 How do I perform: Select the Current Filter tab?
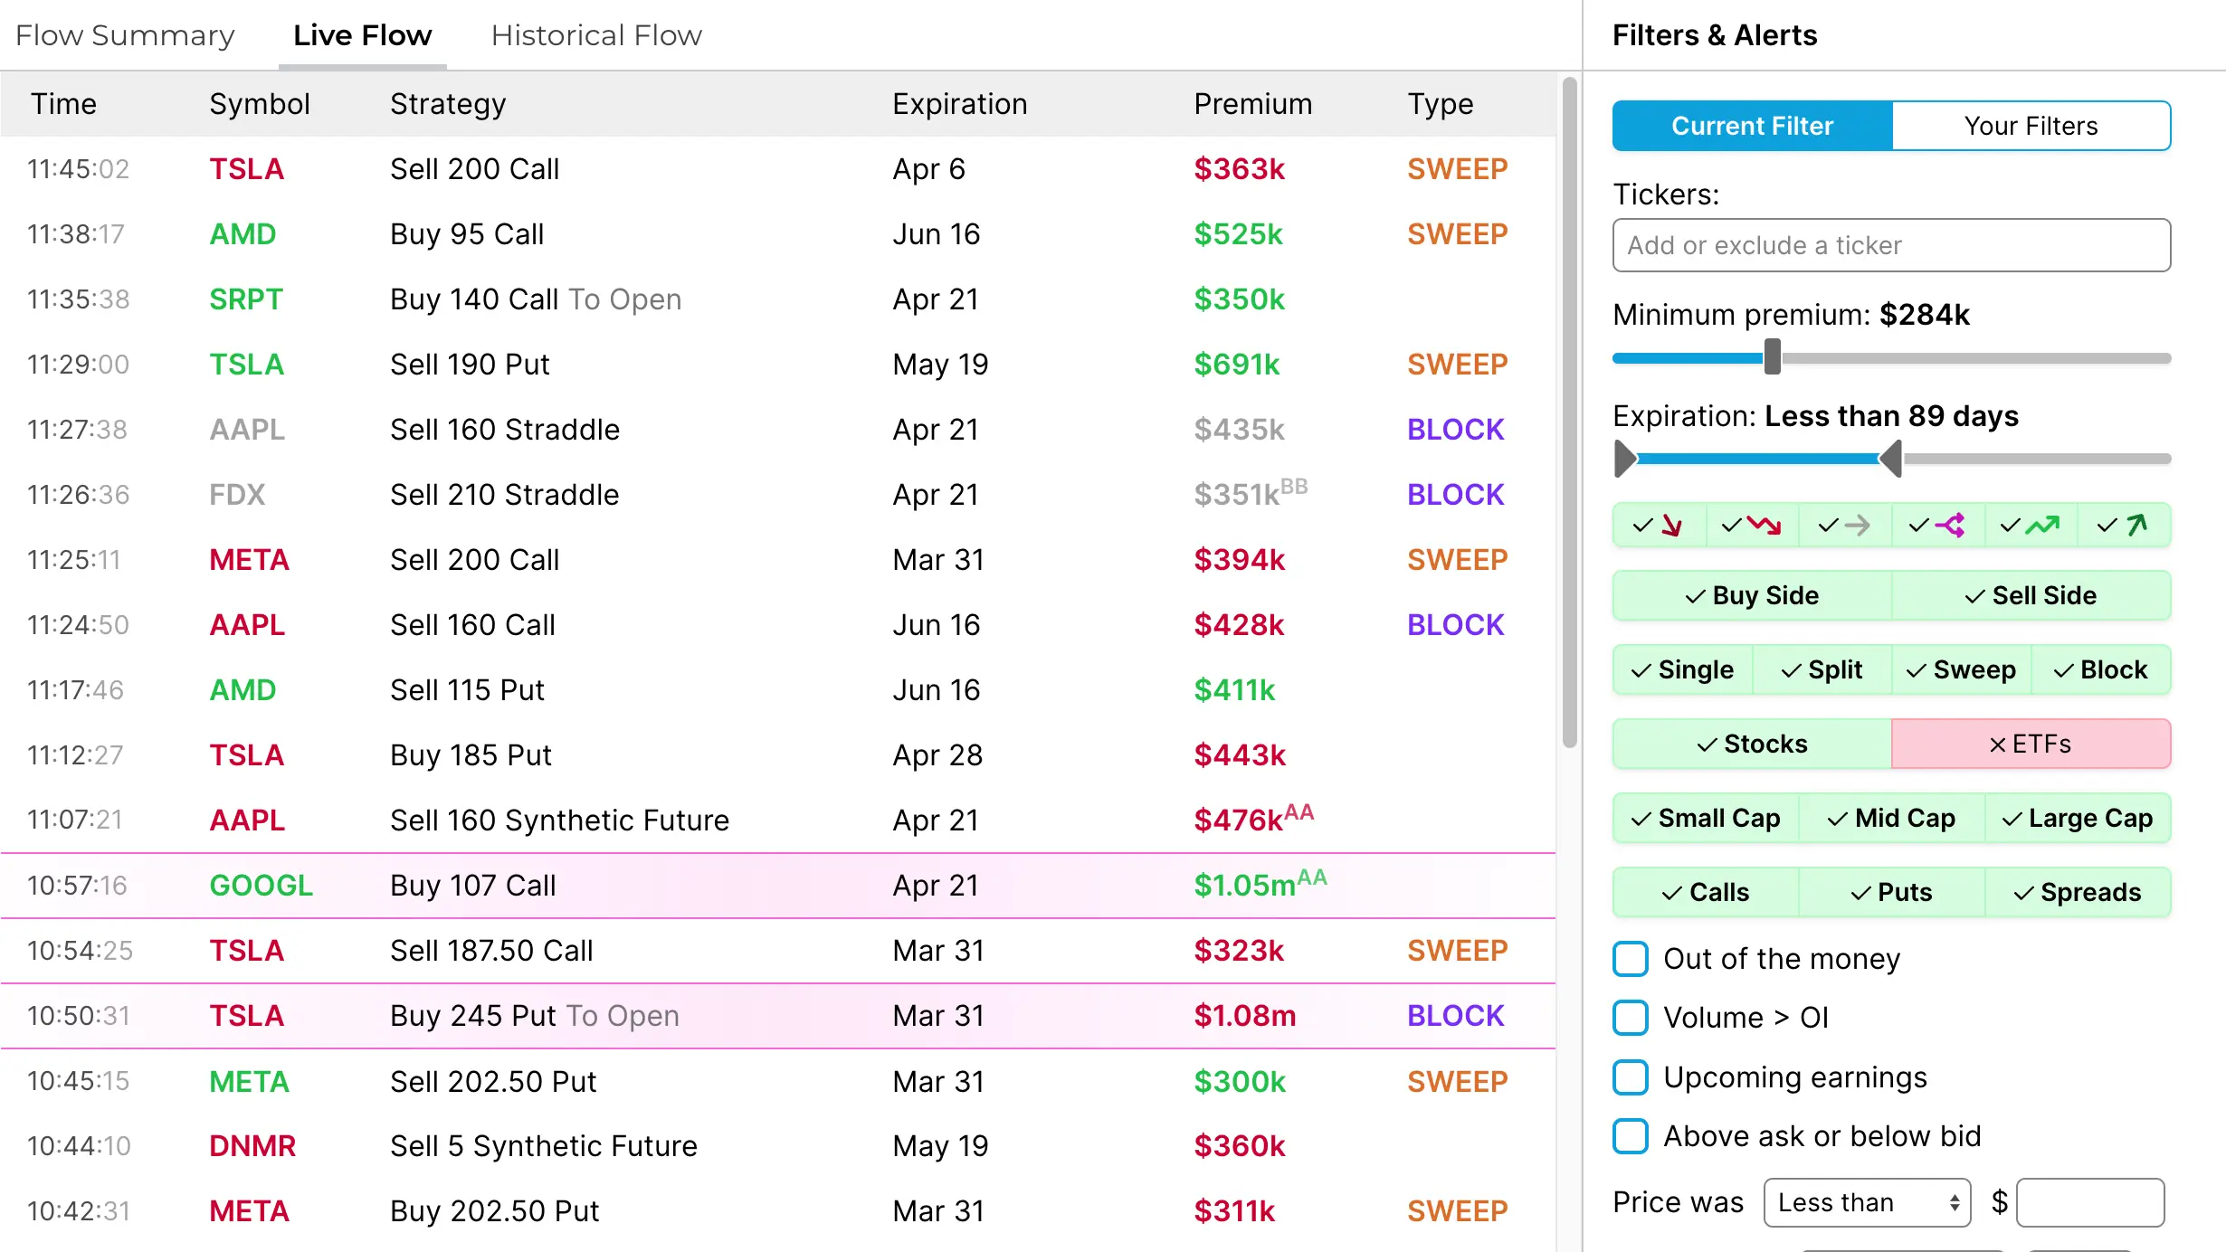pyautogui.click(x=1753, y=126)
